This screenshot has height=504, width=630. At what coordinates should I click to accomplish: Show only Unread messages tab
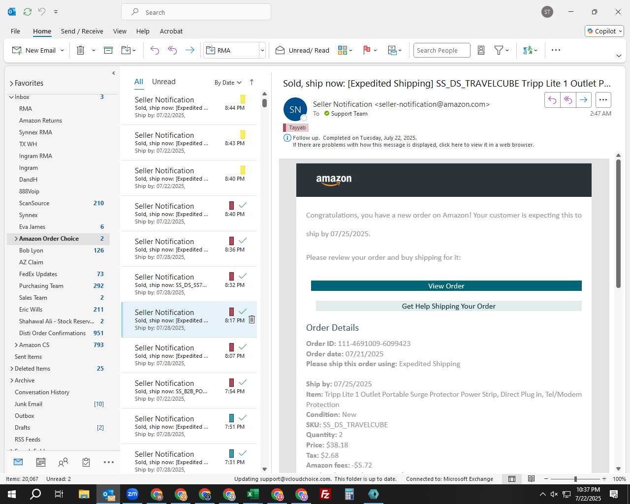tap(163, 82)
